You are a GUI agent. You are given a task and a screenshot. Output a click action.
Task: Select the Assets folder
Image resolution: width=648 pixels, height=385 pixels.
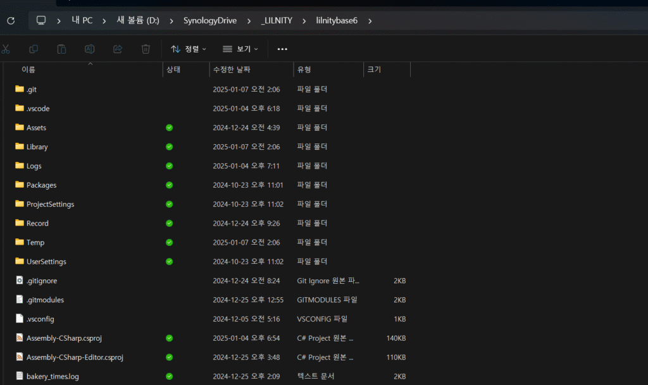pyautogui.click(x=36, y=128)
